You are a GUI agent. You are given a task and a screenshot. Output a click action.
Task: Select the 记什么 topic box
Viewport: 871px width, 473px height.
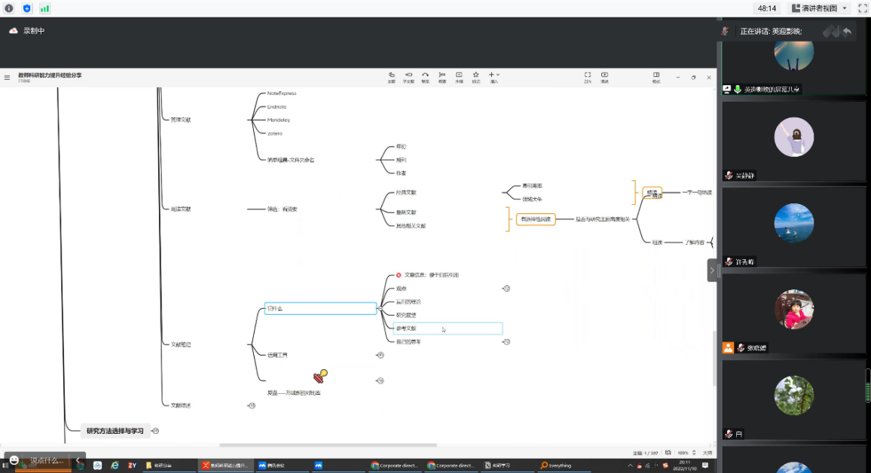320,308
